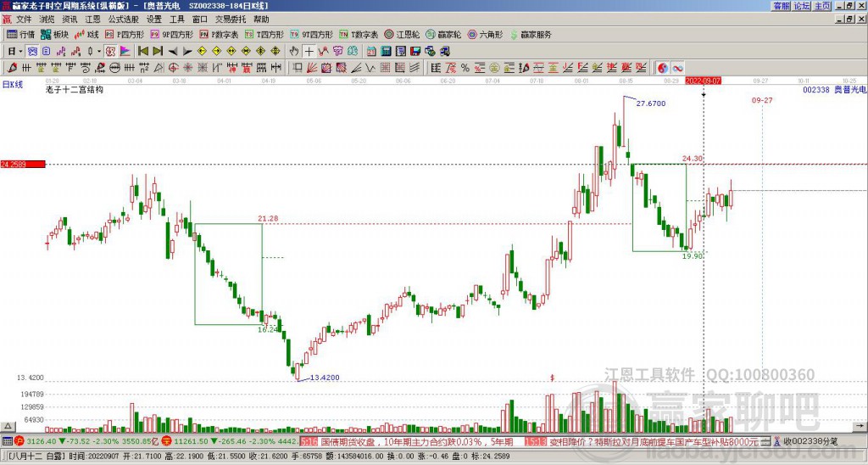Click the 行情 toolbar button

pos(21,34)
